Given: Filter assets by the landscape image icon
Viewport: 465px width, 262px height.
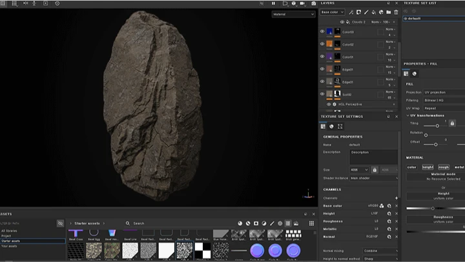Looking at the screenshot, I should click(x=296, y=223).
